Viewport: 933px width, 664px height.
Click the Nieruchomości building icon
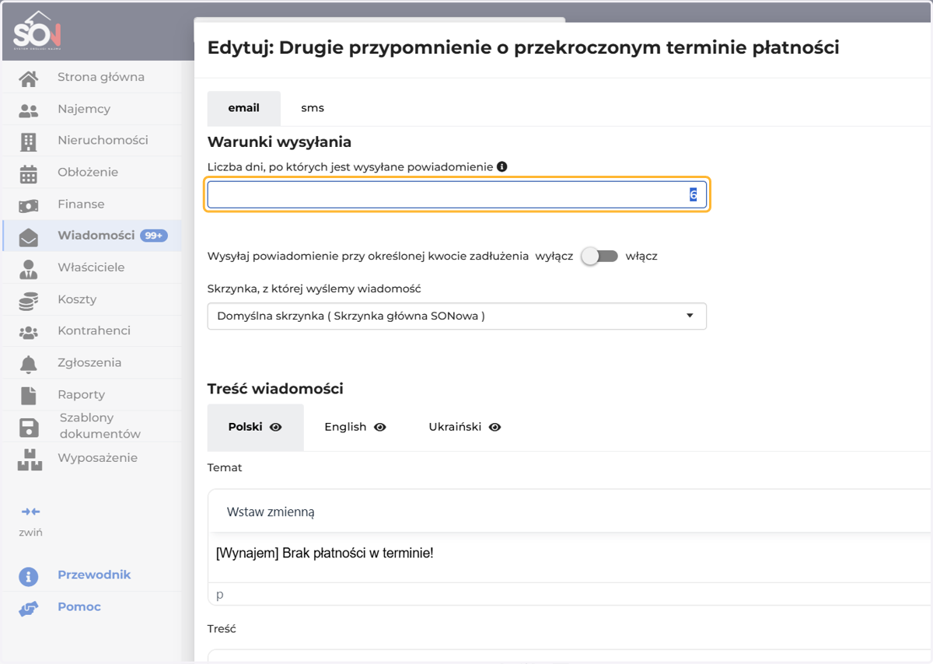click(x=29, y=142)
